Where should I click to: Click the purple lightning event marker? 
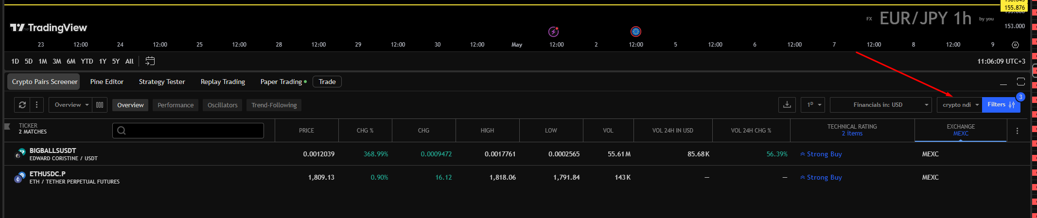[x=553, y=32]
